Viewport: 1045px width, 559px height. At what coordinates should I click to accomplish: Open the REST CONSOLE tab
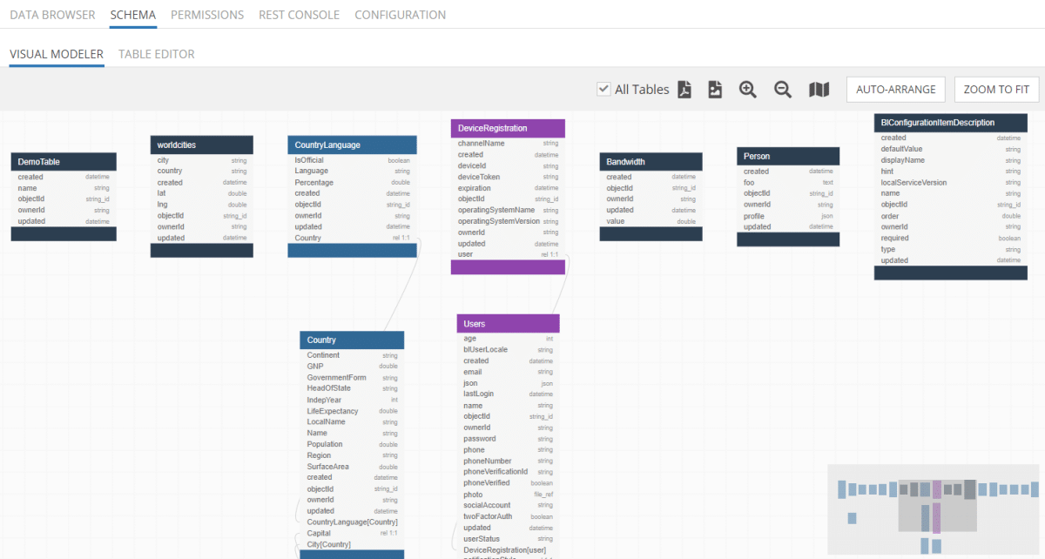pos(299,15)
